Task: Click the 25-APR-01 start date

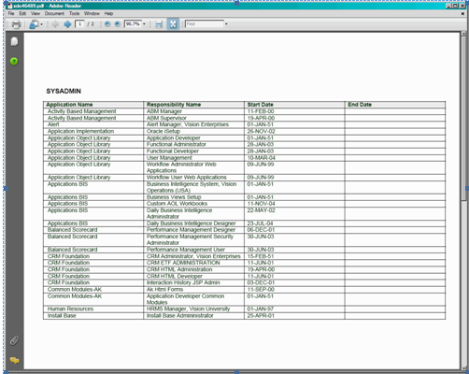Action: point(261,316)
